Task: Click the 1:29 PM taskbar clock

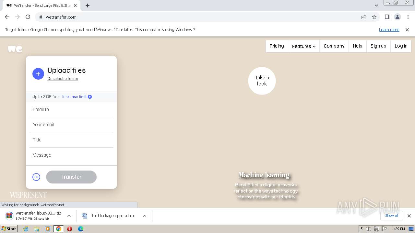Action: [x=398, y=229]
